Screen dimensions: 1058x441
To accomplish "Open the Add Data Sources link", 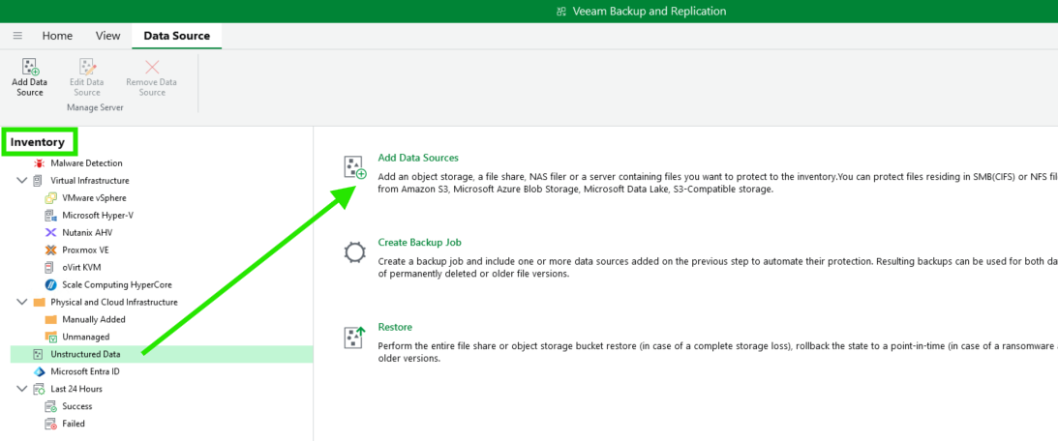I will tap(418, 158).
